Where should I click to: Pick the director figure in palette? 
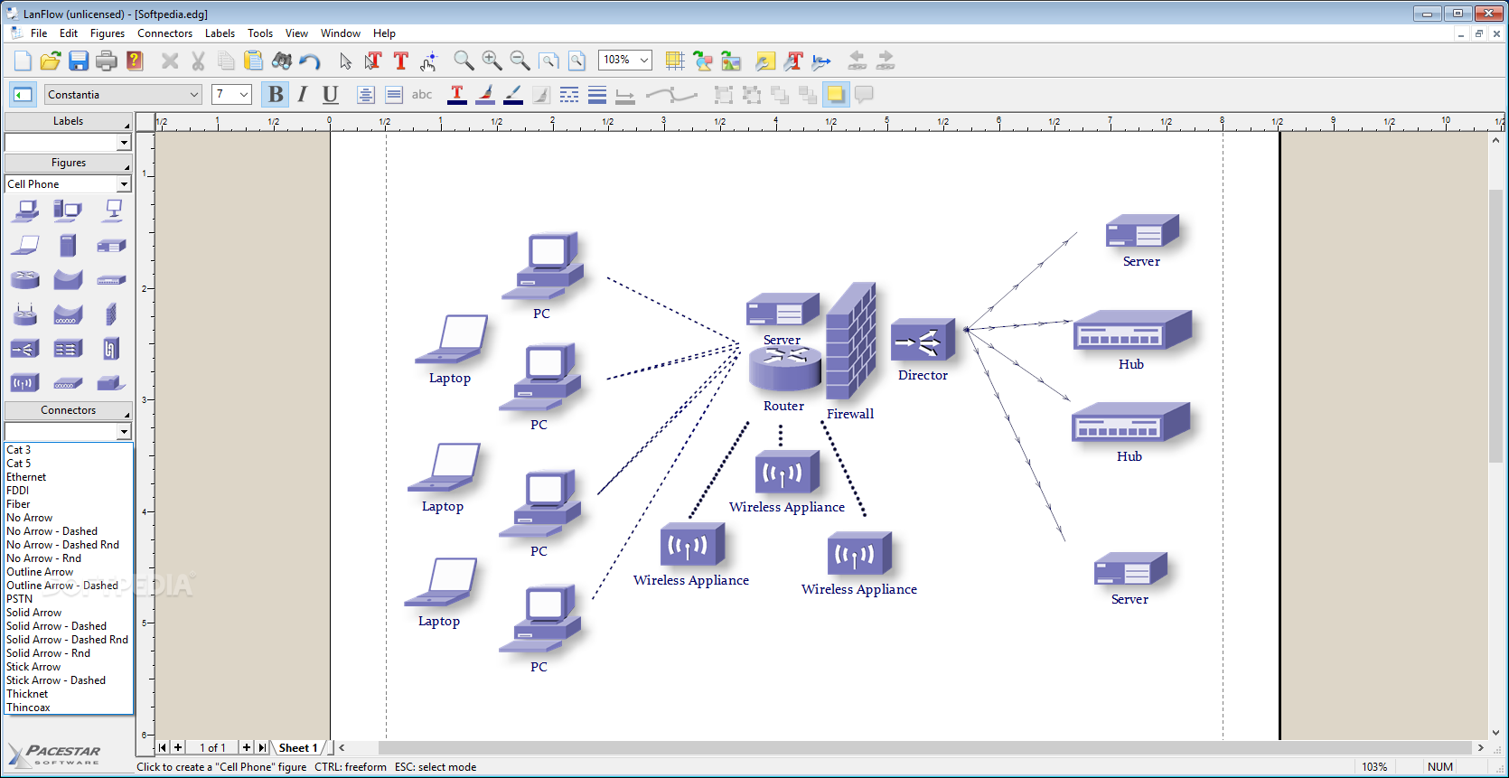(x=25, y=349)
